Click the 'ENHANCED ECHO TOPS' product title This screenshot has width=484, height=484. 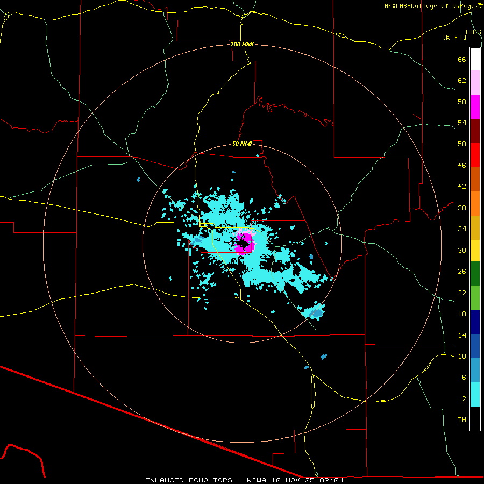[189, 480]
